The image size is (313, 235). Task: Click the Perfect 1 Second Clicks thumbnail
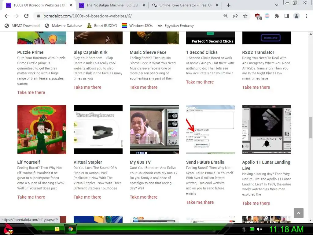click(211, 38)
